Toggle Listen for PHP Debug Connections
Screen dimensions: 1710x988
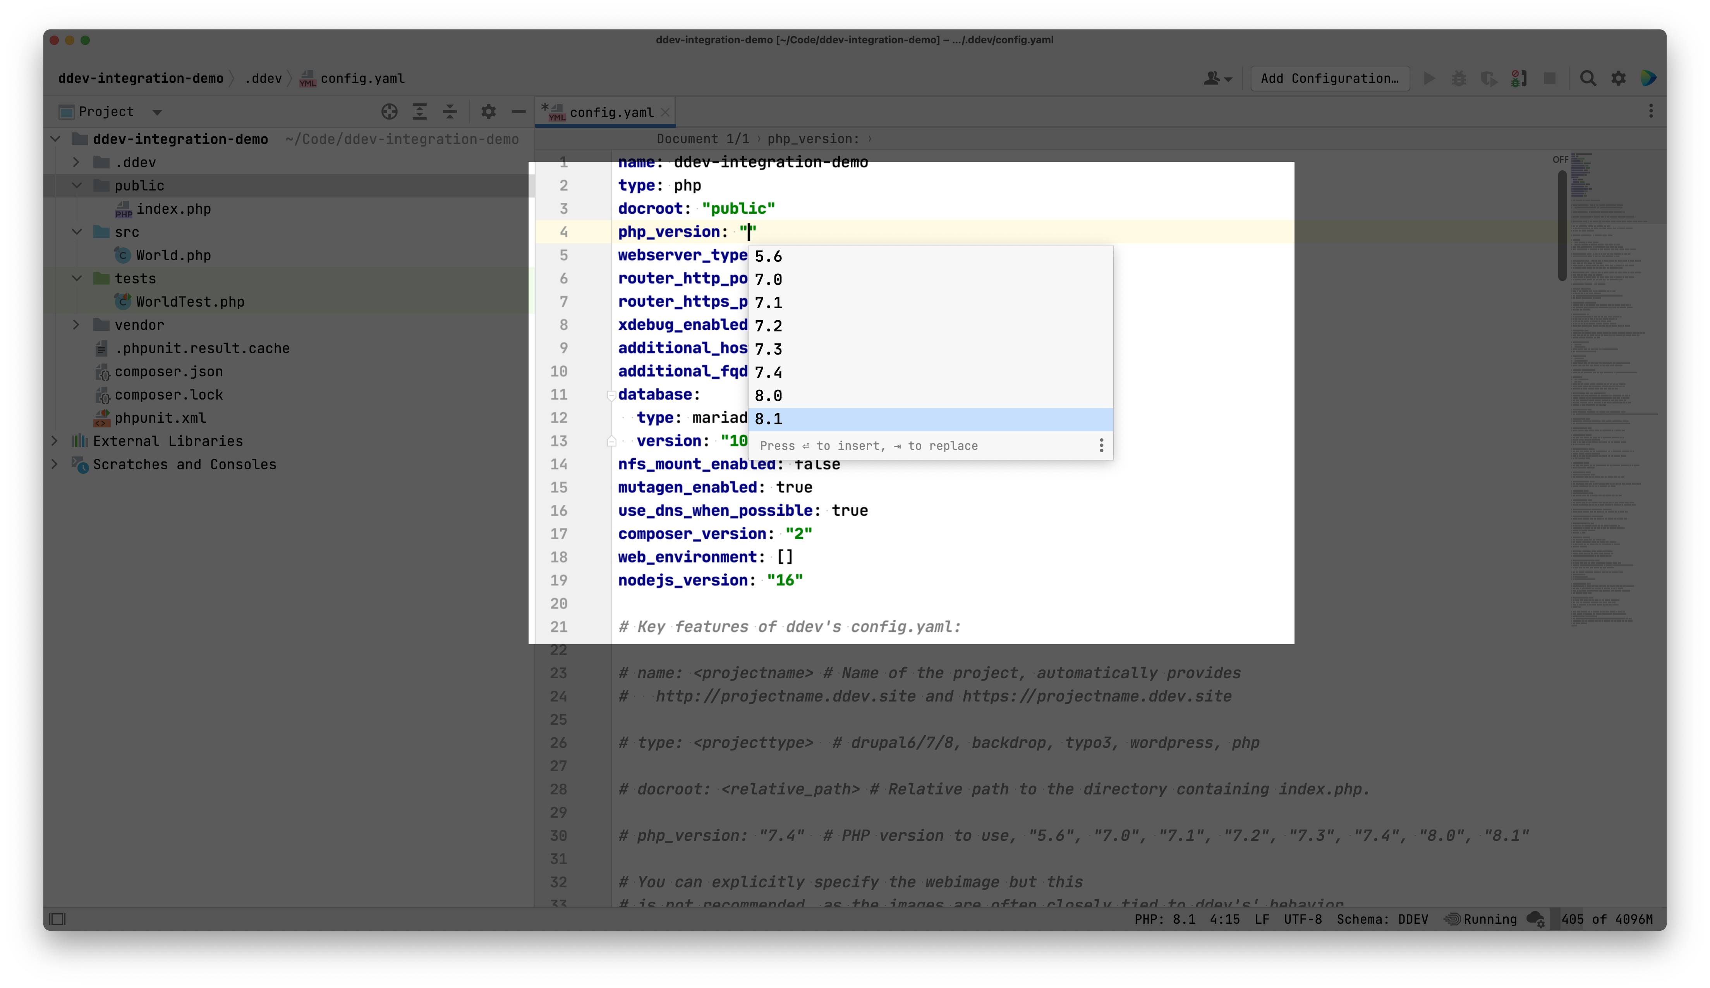[x=1519, y=79]
